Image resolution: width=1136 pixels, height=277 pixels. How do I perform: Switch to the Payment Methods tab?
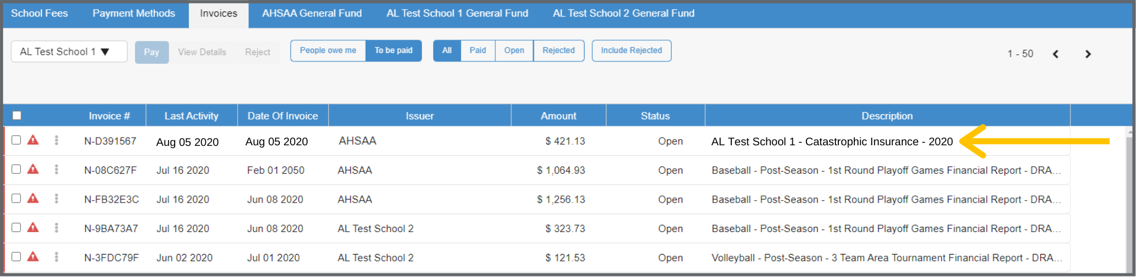134,14
